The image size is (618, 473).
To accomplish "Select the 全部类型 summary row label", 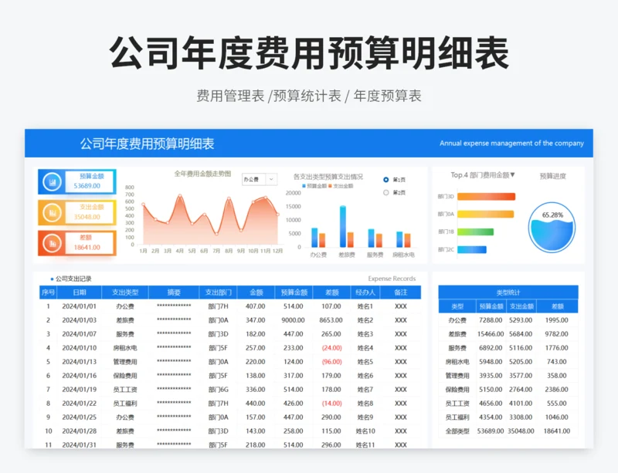I will click(x=457, y=431).
